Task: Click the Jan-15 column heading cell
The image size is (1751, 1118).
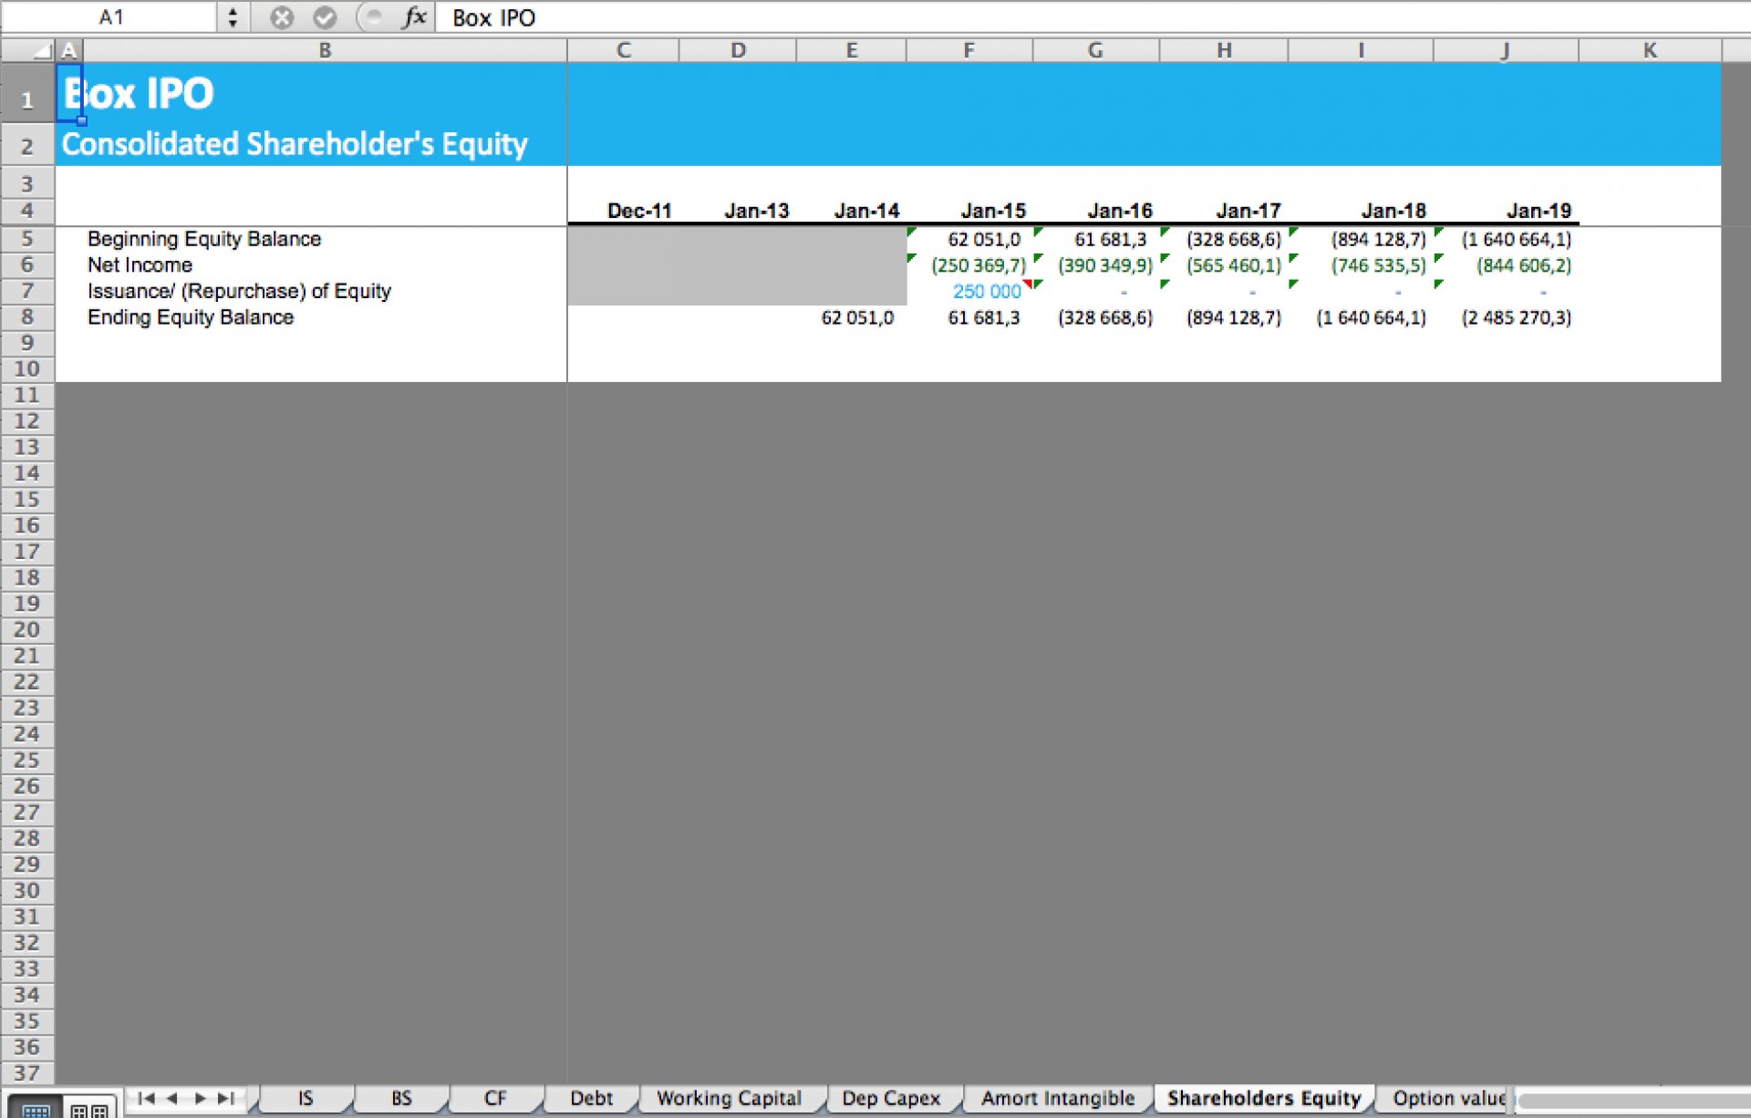Action: (x=993, y=212)
